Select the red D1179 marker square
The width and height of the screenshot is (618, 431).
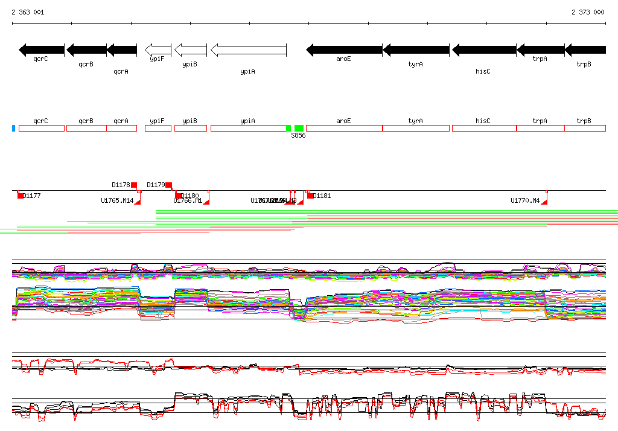coord(169,185)
